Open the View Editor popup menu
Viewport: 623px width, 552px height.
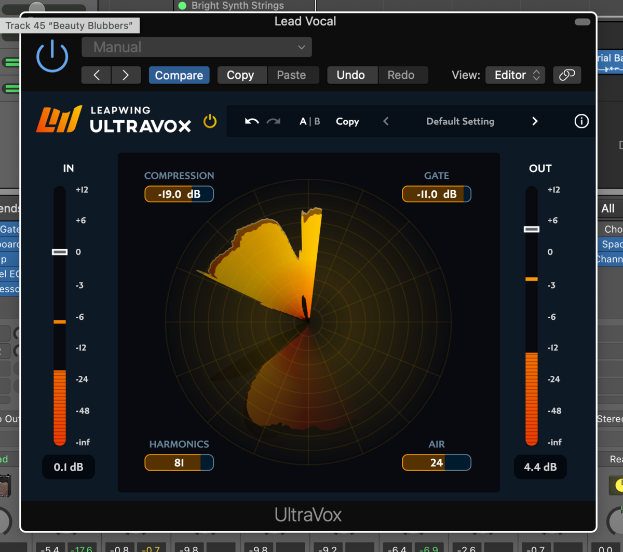516,75
